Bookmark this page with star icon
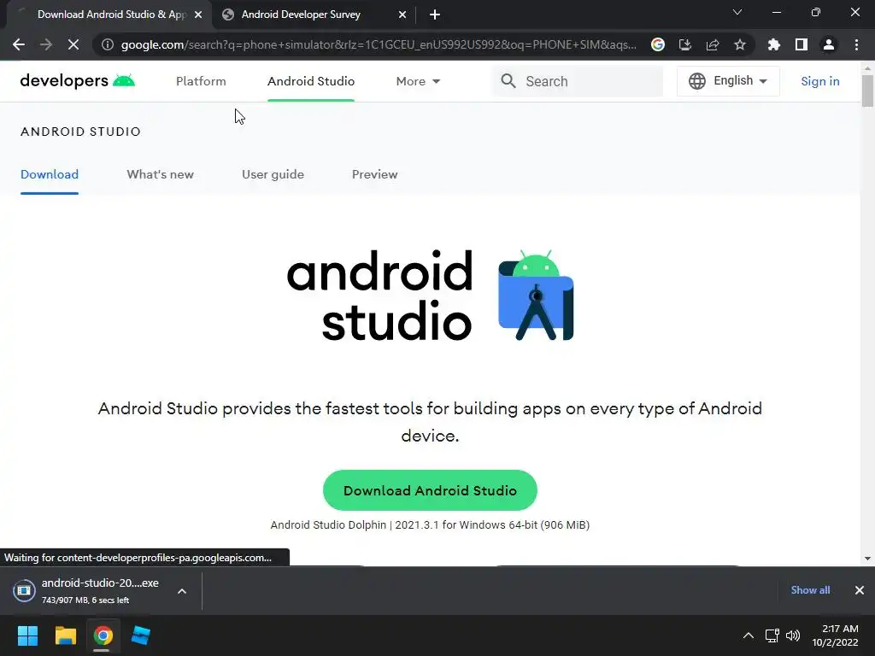Viewport: 875px width, 656px height. 740,44
